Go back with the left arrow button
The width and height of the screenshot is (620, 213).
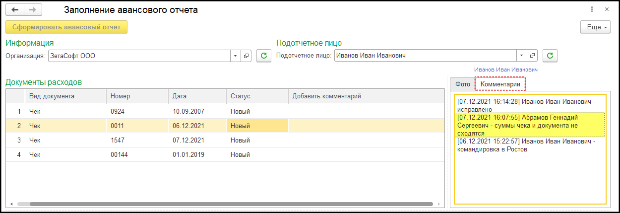14,9
